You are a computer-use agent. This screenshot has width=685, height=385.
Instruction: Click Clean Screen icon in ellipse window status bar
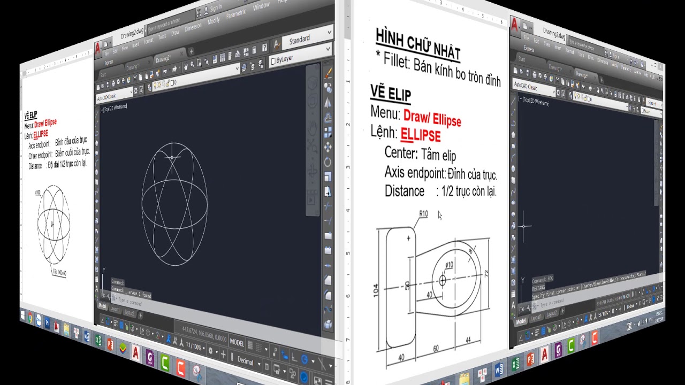coord(318,381)
